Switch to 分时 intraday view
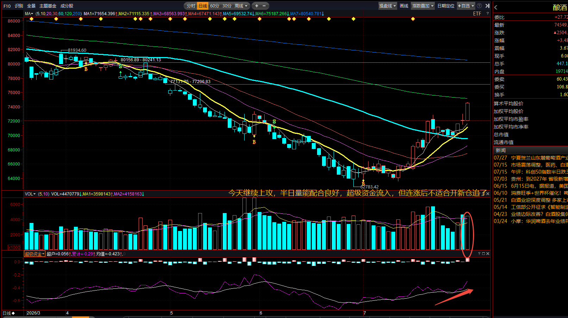Screen dimensions: 568x318 191,6
